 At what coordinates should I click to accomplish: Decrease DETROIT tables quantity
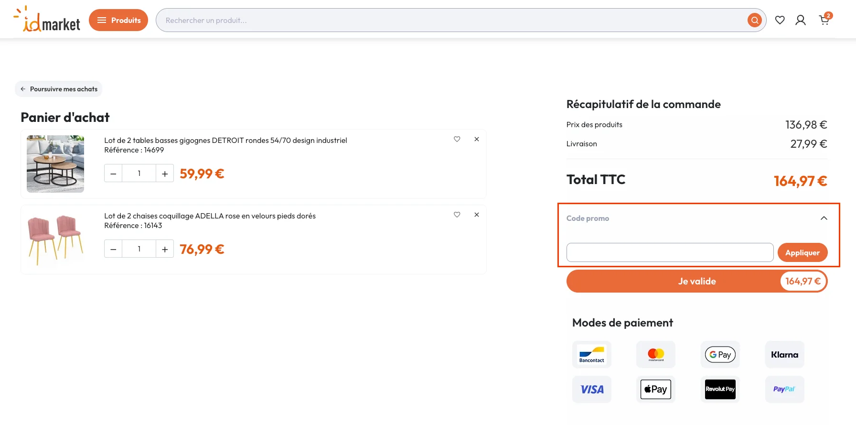(x=113, y=174)
